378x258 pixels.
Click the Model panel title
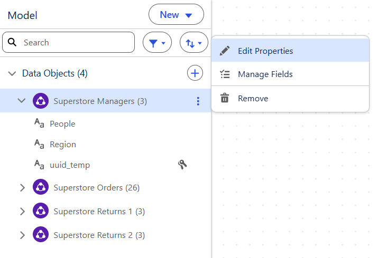click(22, 15)
